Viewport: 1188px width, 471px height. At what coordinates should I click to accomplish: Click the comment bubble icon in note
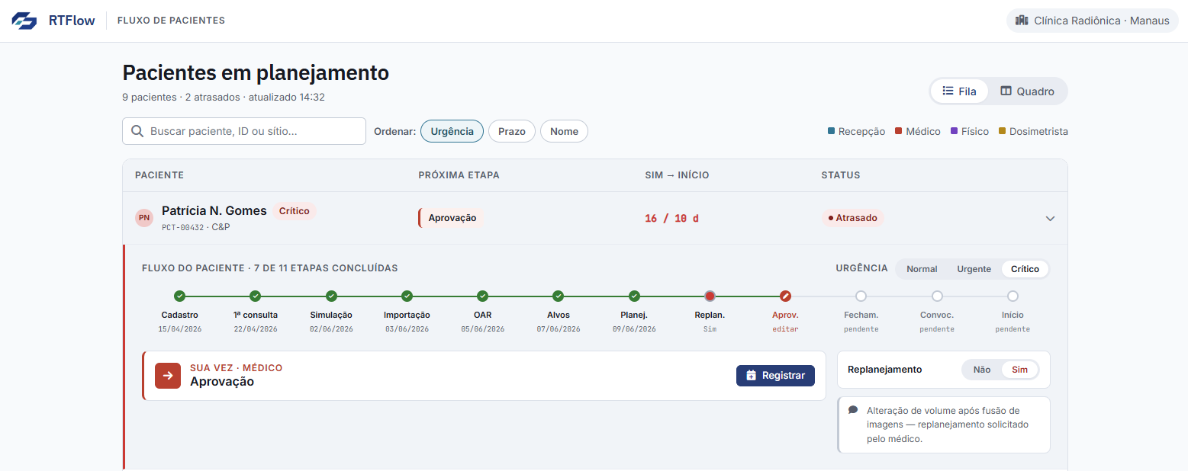point(853,409)
